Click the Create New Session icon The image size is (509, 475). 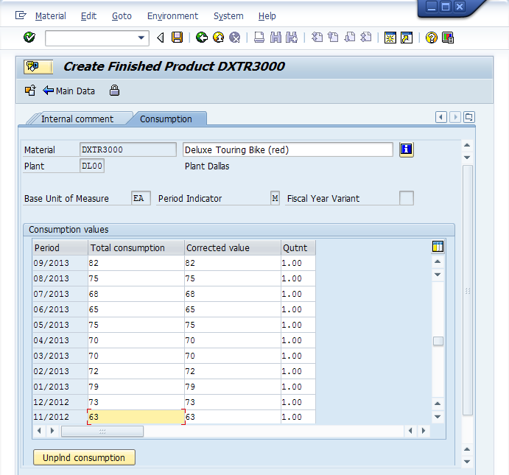pyautogui.click(x=390, y=38)
